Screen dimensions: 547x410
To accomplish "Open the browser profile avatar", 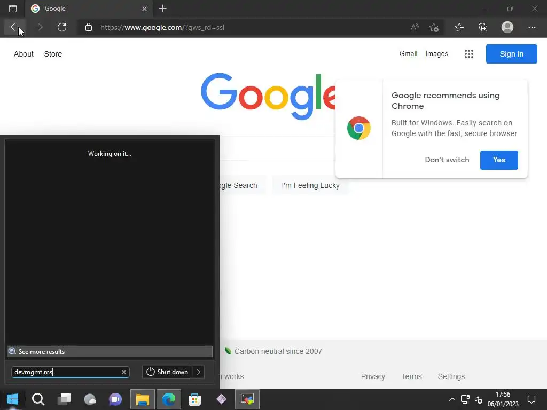I will pyautogui.click(x=507, y=27).
